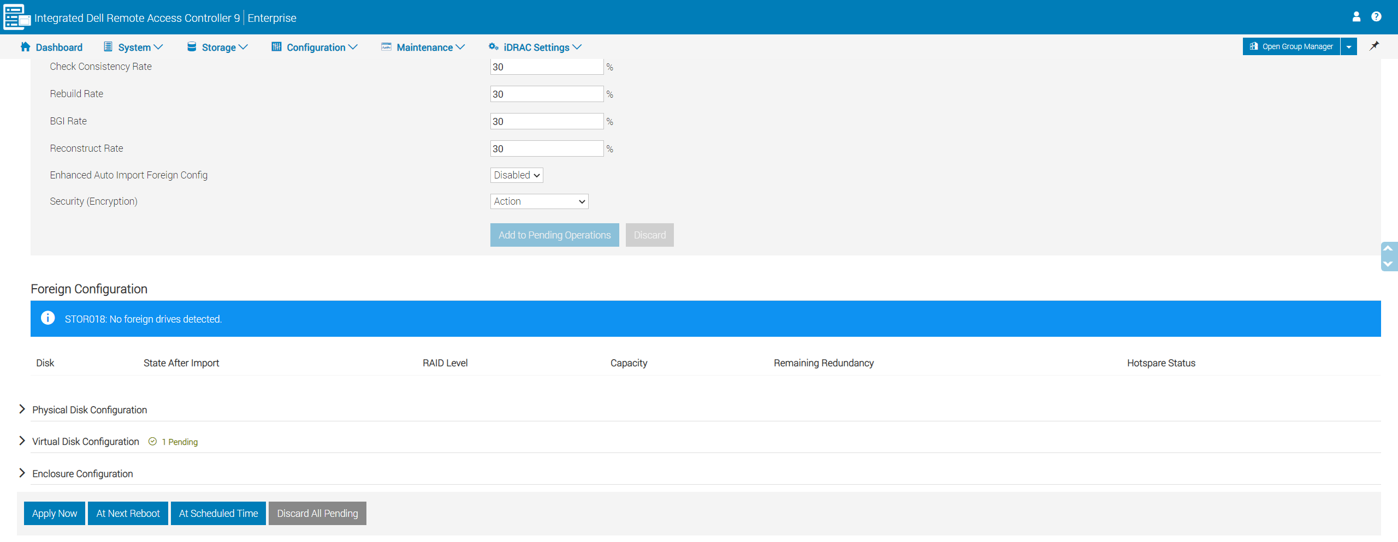This screenshot has height=542, width=1398.
Task: Open the Security (Encryption) Action dropdown
Action: (x=539, y=201)
